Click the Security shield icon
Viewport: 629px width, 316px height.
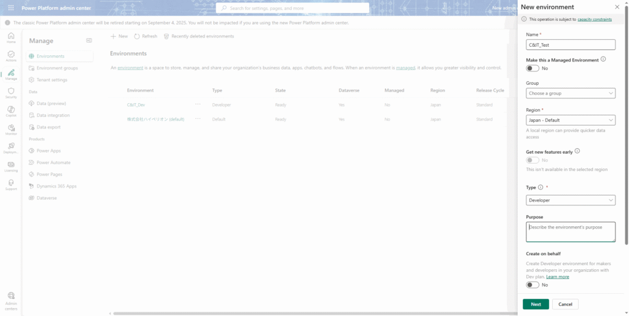(11, 92)
